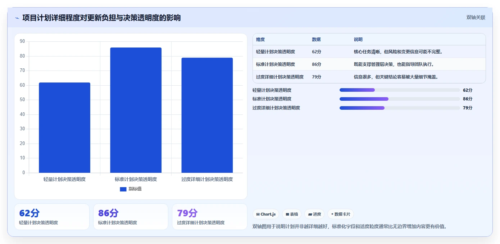Click the 62分 value beside the progress bar
500x244 pixels.
tap(468, 90)
